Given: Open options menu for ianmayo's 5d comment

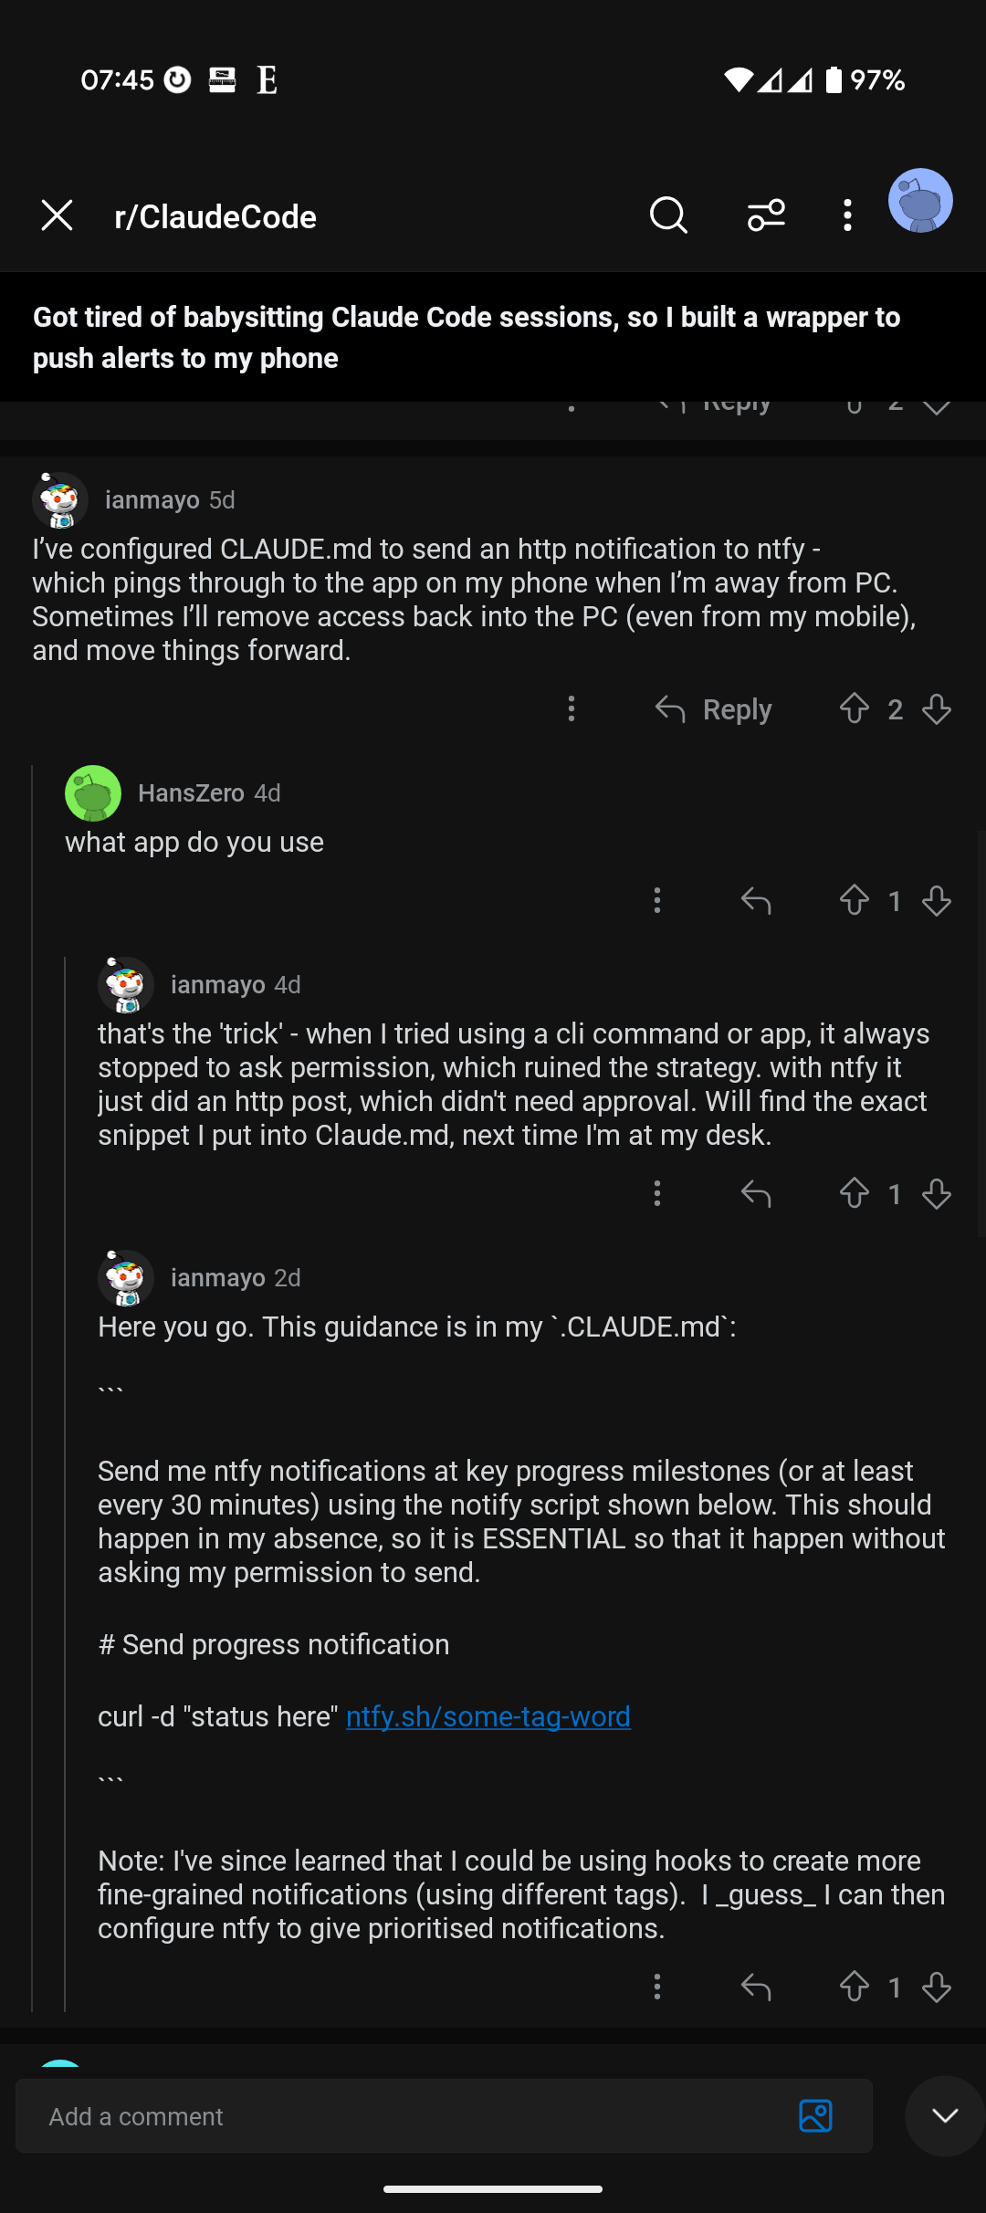Looking at the screenshot, I should coord(572,709).
